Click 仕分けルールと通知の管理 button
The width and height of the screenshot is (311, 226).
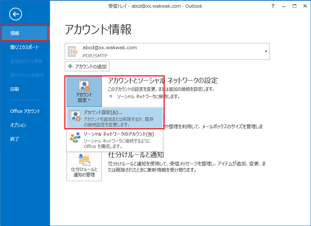click(x=84, y=166)
